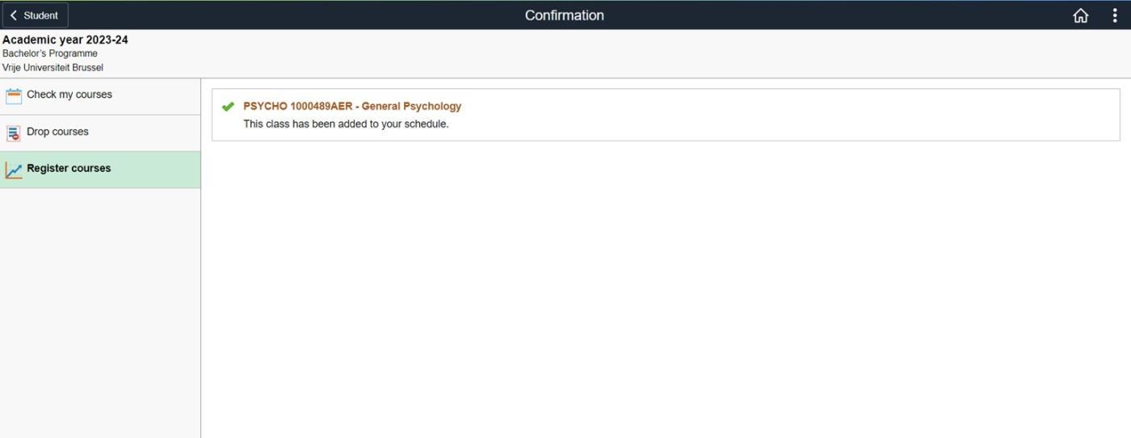Click the calendar icon for Check my courses
The width and height of the screenshot is (1131, 438).
[14, 96]
